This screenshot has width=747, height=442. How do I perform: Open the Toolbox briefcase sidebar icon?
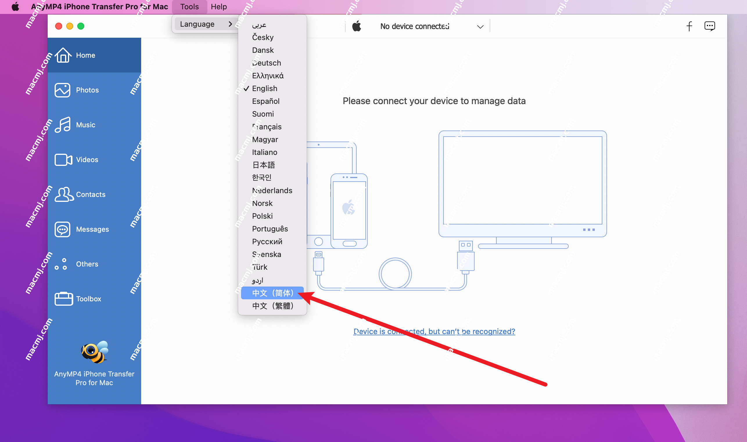coord(64,299)
